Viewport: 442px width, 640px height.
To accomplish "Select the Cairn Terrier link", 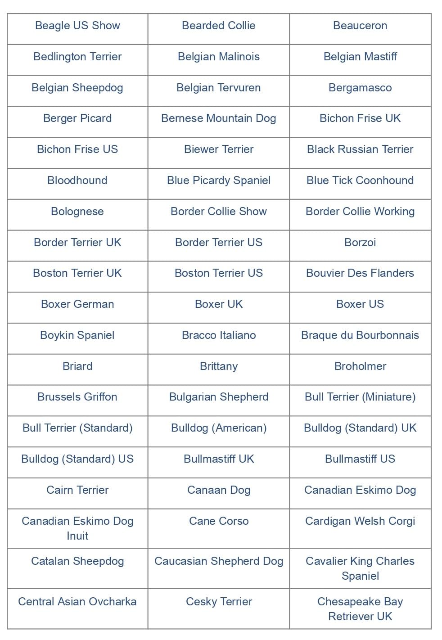I will click(x=77, y=490).
